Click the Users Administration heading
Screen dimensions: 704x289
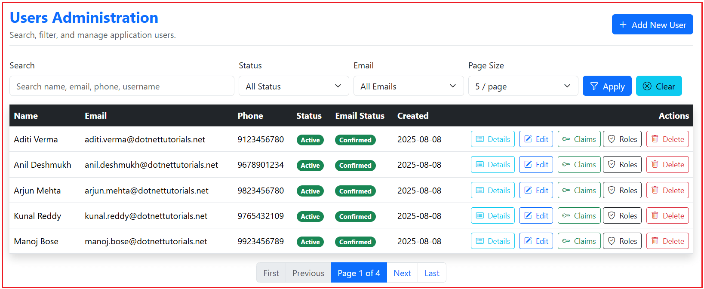pyautogui.click(x=84, y=18)
